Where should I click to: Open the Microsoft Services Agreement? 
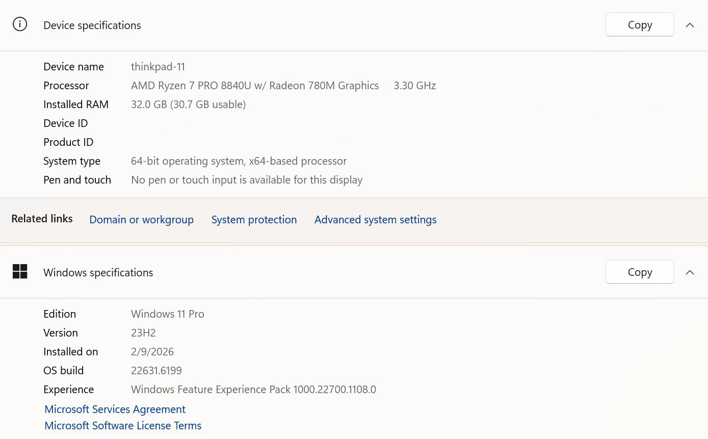115,409
